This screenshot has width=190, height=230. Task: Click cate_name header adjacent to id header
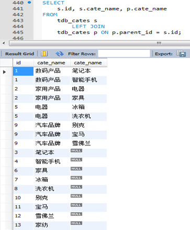click(x=52, y=63)
